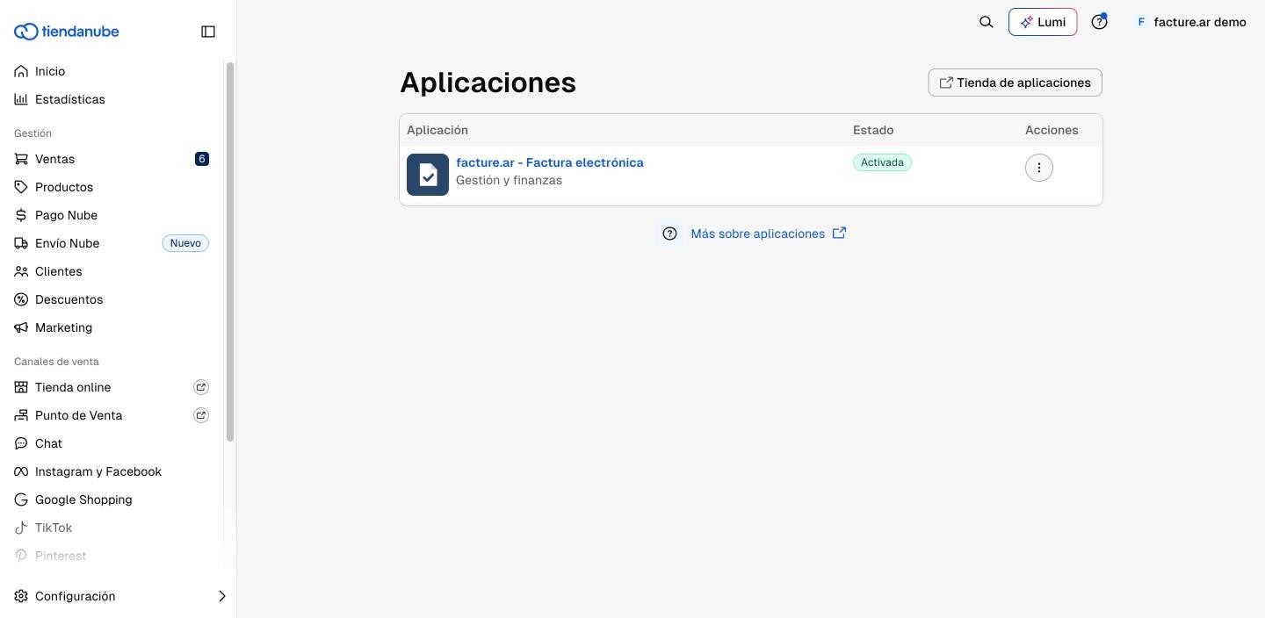
Task: Expand Configuración chevron arrow
Action: (221, 596)
